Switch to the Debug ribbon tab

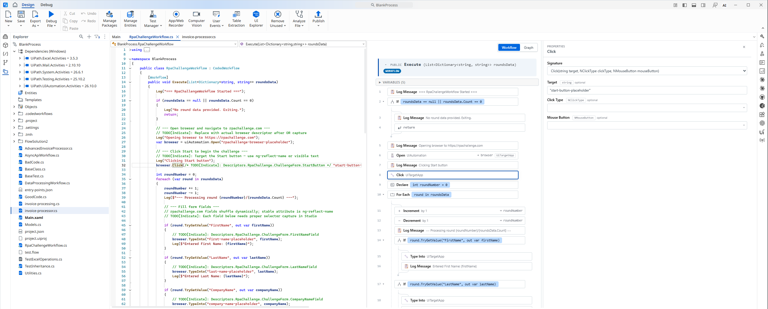(47, 5)
